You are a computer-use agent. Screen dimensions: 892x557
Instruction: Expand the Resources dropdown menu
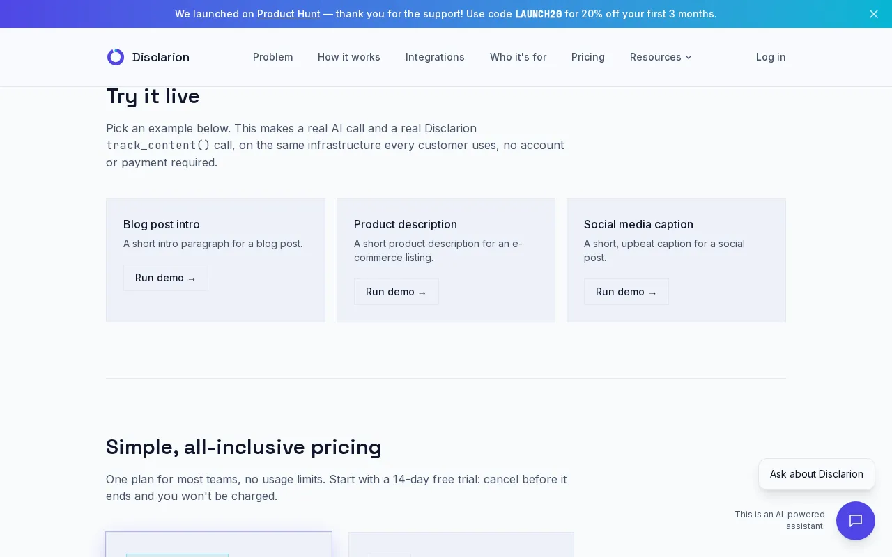pos(661,57)
